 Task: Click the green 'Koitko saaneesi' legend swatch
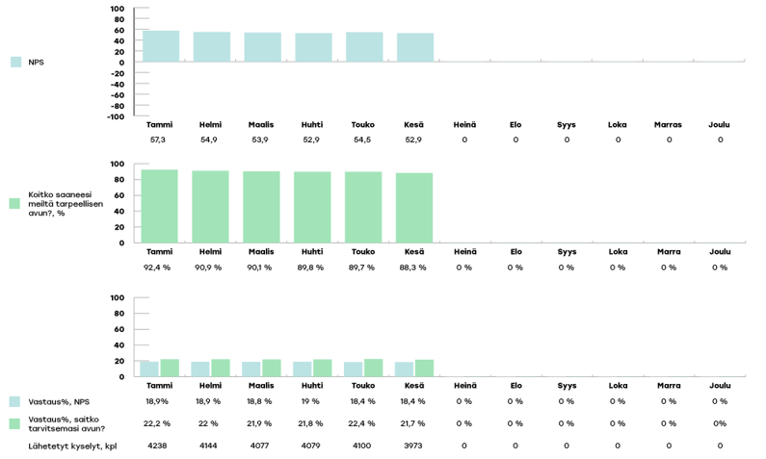tap(14, 204)
